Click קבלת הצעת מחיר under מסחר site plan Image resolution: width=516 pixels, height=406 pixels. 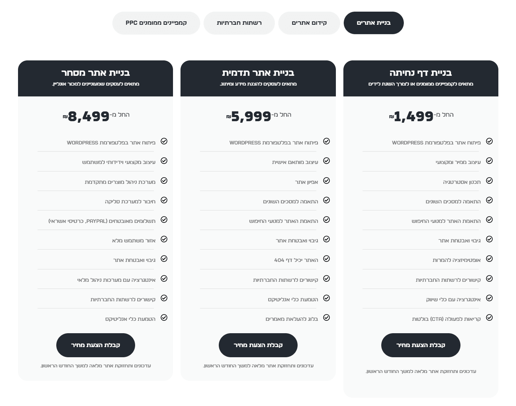[x=96, y=345]
